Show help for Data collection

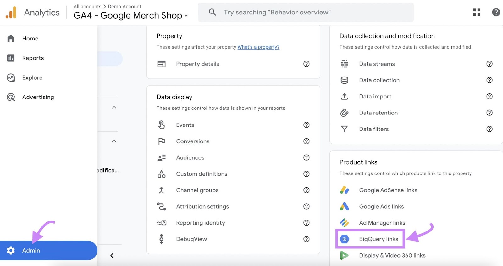click(x=489, y=80)
